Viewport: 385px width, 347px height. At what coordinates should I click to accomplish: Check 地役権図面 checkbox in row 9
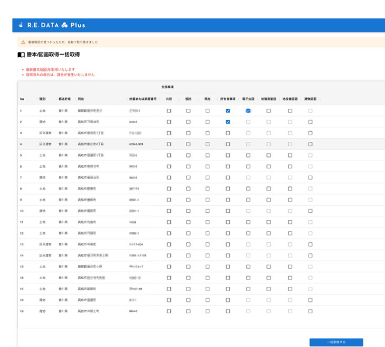pyautogui.click(x=290, y=200)
